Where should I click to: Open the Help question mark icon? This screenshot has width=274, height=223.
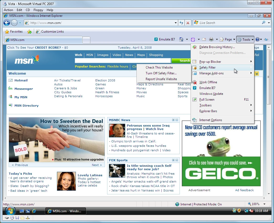pos(257,39)
